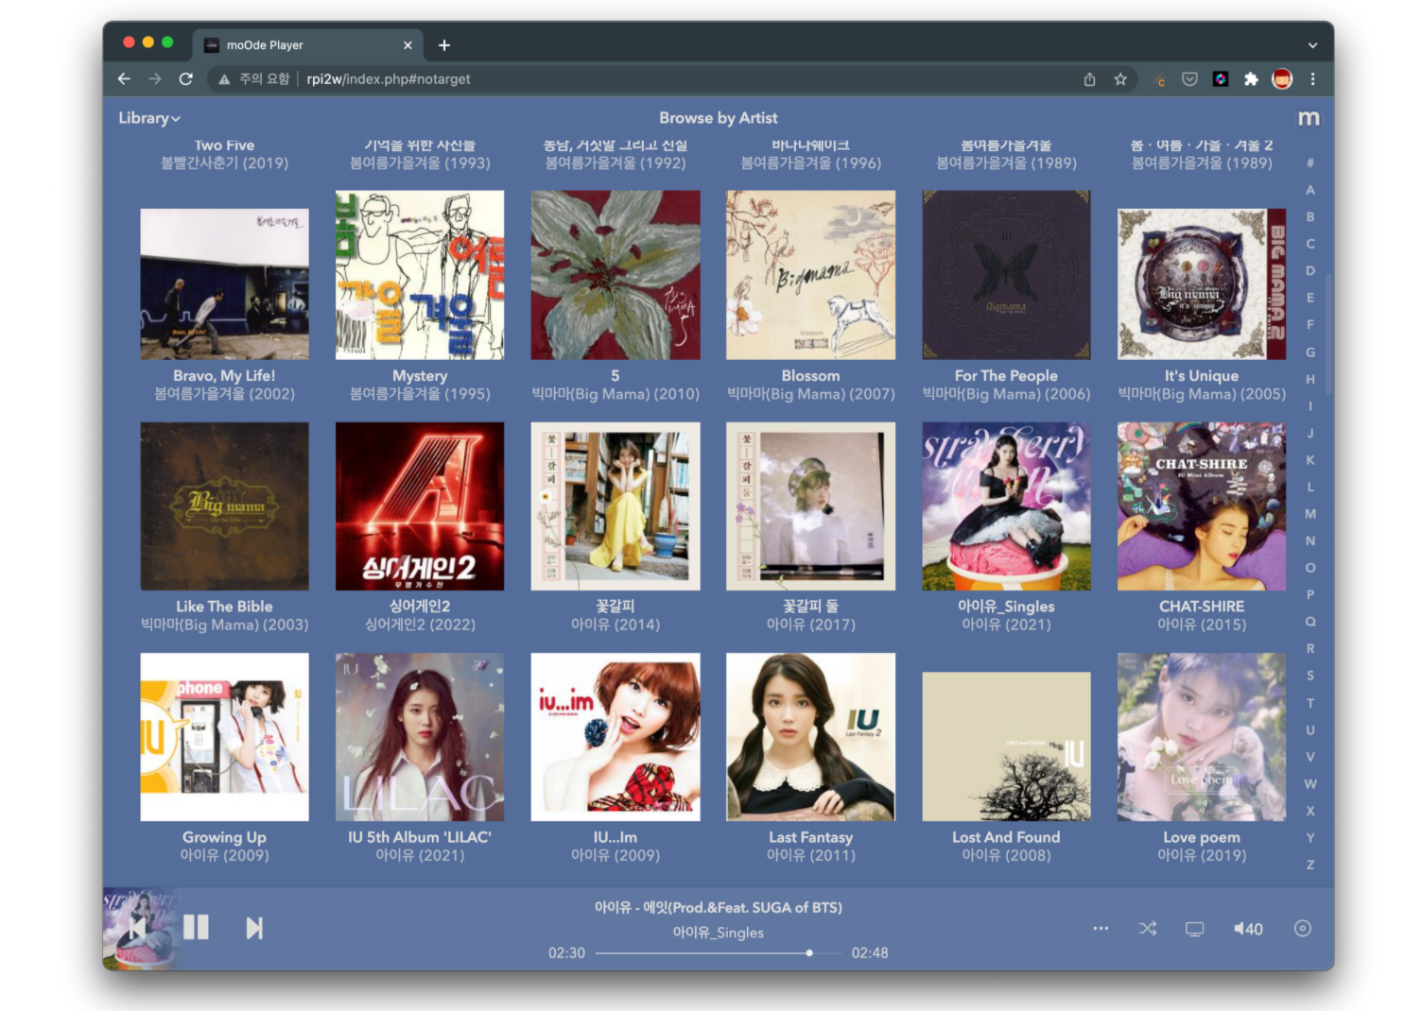Click the artist line '아이유 (2021)' under LILAC
This screenshot has height=1011, width=1405.
pos(420,855)
